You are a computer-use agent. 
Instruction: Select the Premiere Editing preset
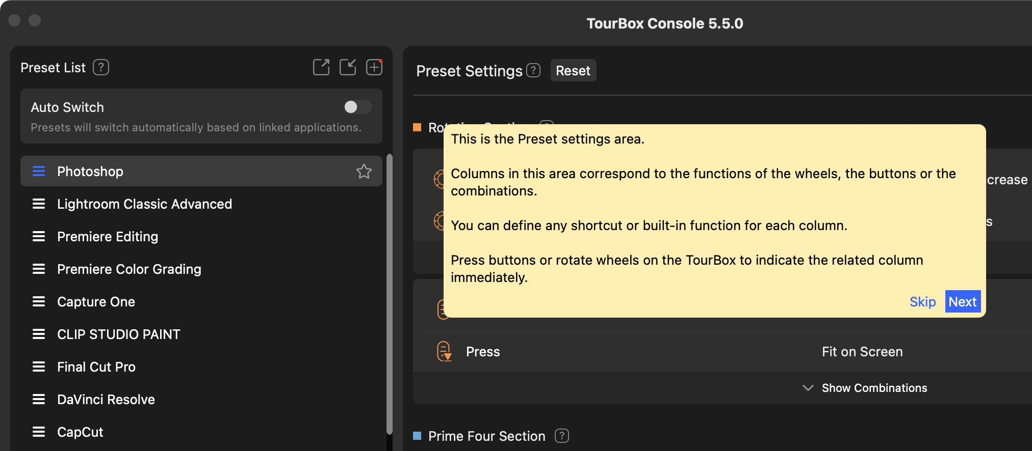tap(108, 237)
